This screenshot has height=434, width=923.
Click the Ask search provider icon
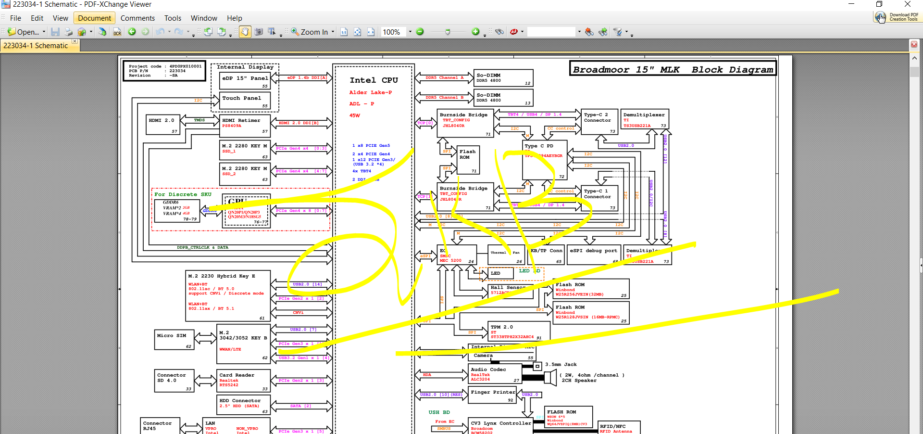pos(514,32)
